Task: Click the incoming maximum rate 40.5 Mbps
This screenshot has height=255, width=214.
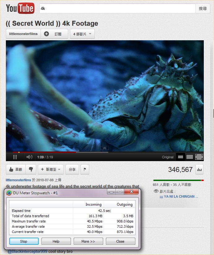Action: (x=94, y=221)
